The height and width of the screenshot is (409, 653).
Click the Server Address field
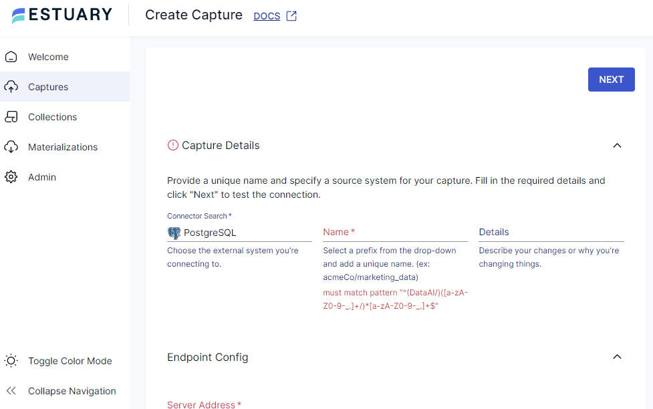coord(234,405)
